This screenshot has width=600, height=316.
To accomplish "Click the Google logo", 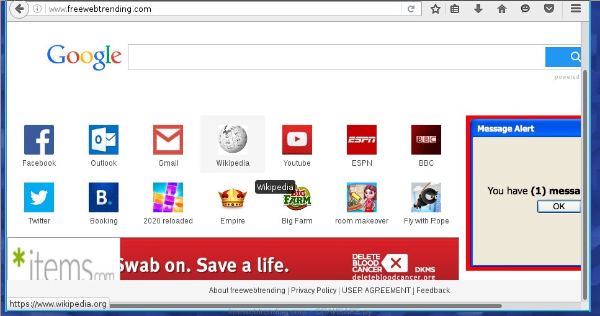I will click(x=84, y=57).
